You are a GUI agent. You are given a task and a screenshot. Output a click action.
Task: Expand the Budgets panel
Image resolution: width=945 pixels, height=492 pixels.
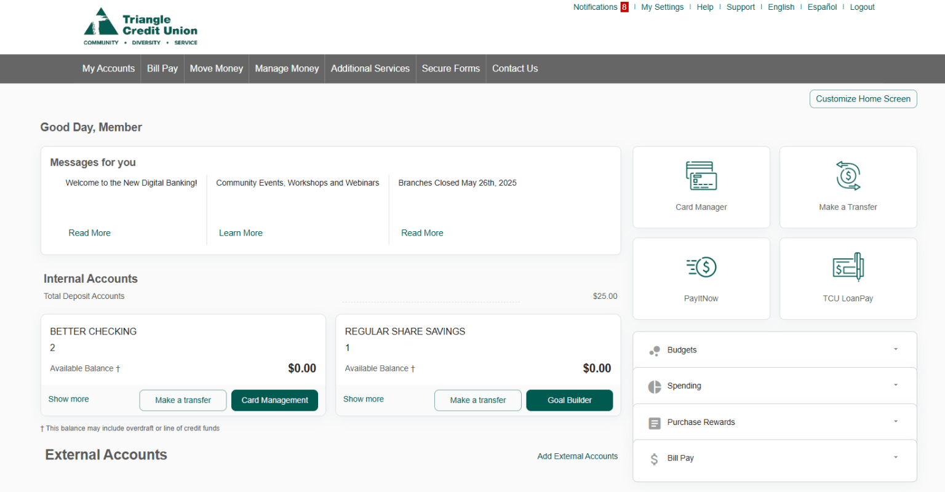point(896,349)
